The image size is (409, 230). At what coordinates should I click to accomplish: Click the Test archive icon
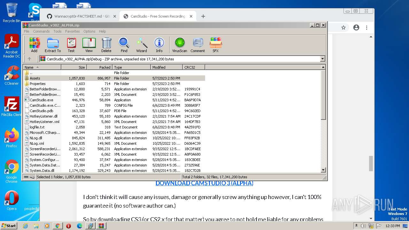pos(71,45)
